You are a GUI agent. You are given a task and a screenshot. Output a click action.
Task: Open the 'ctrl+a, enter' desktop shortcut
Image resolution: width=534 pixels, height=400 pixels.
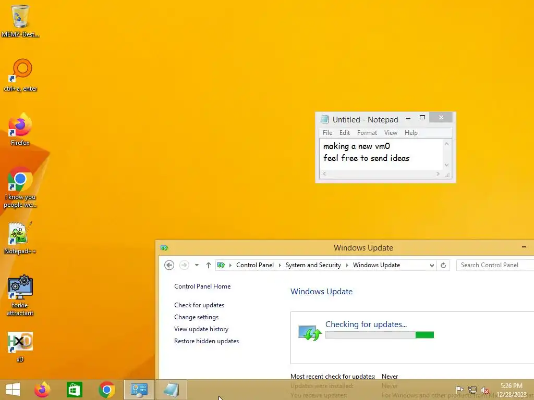click(20, 76)
